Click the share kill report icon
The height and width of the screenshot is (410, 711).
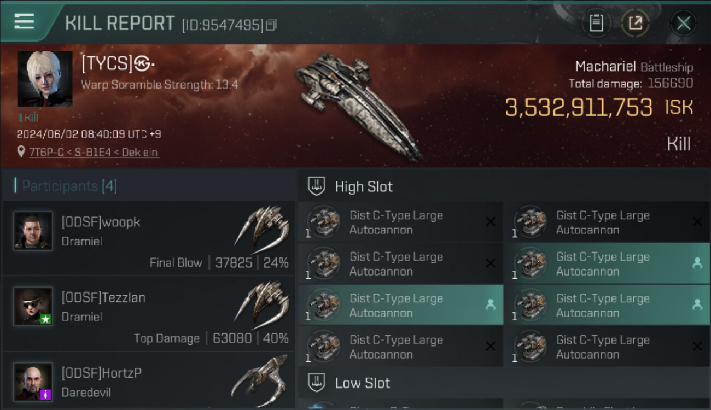click(635, 23)
